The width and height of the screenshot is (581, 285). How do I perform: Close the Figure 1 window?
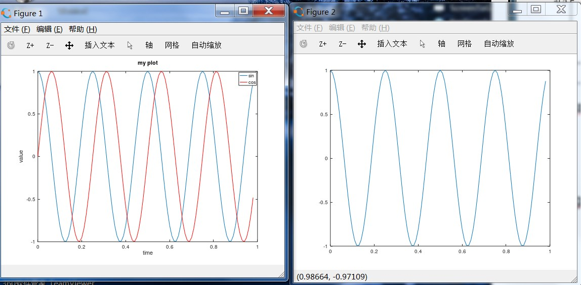(269, 11)
